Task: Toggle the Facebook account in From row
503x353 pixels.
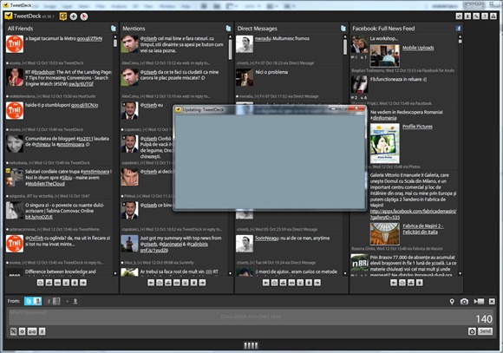Action: (x=53, y=301)
